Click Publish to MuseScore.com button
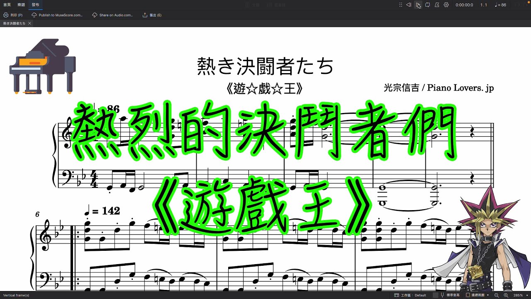This screenshot has height=299, width=531. pyautogui.click(x=57, y=15)
